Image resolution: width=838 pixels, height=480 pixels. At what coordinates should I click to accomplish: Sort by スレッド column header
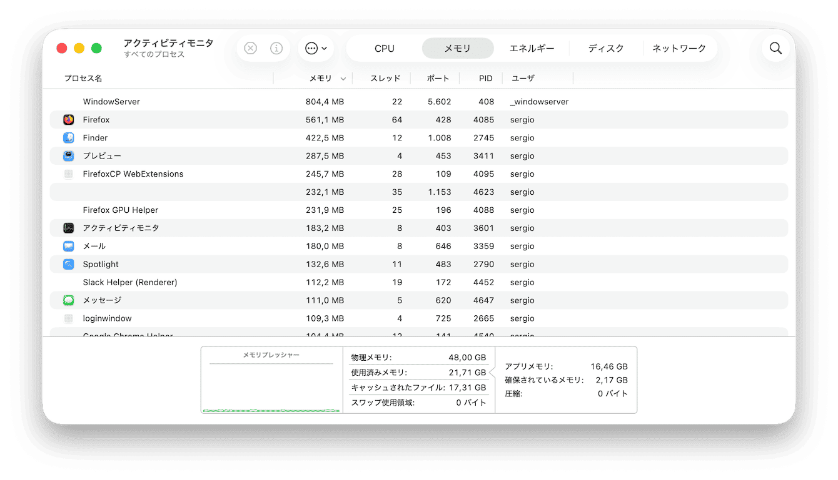pyautogui.click(x=385, y=79)
